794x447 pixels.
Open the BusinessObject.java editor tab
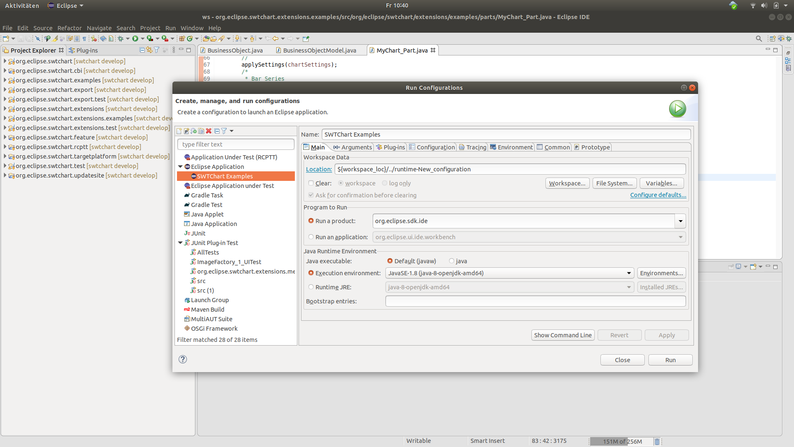pos(235,50)
